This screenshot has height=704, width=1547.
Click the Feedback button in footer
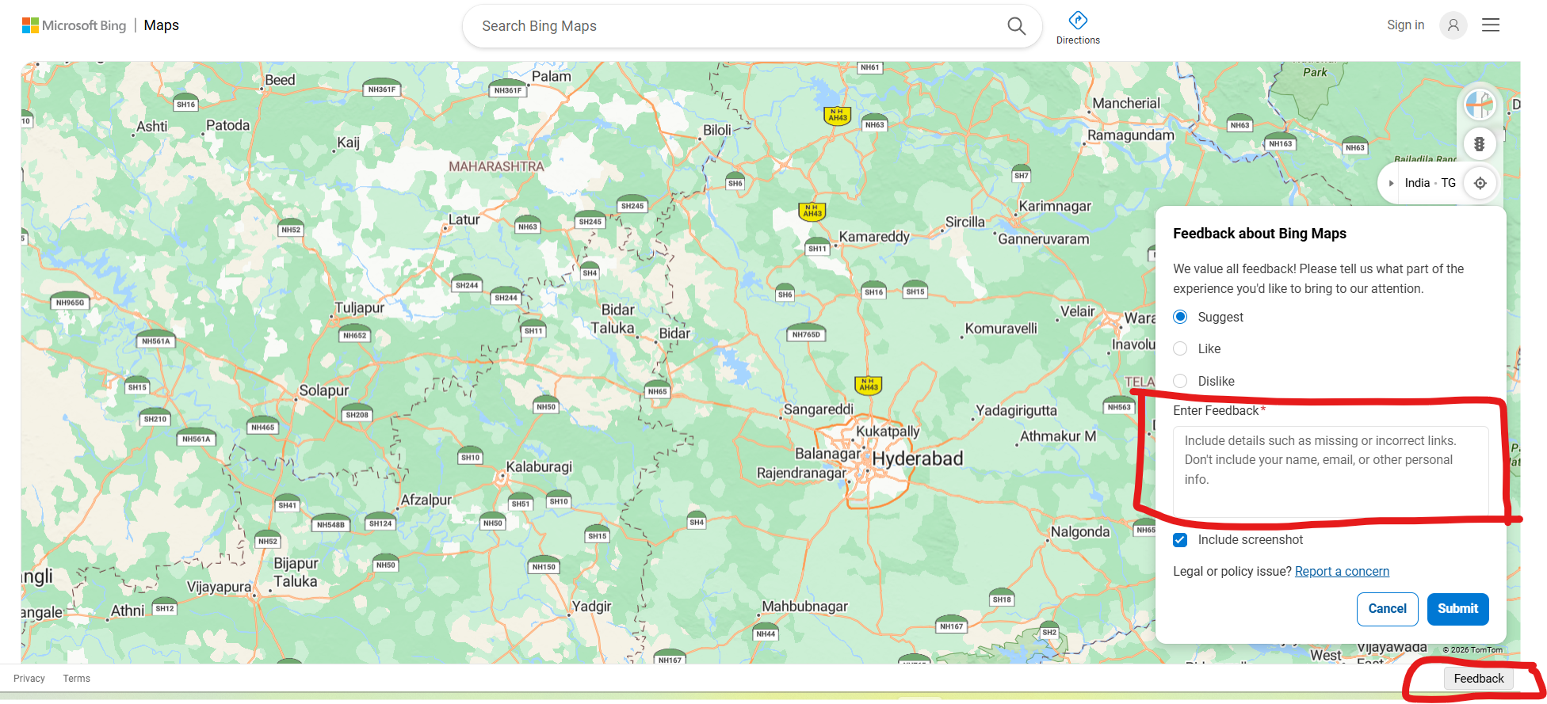[x=1479, y=679]
